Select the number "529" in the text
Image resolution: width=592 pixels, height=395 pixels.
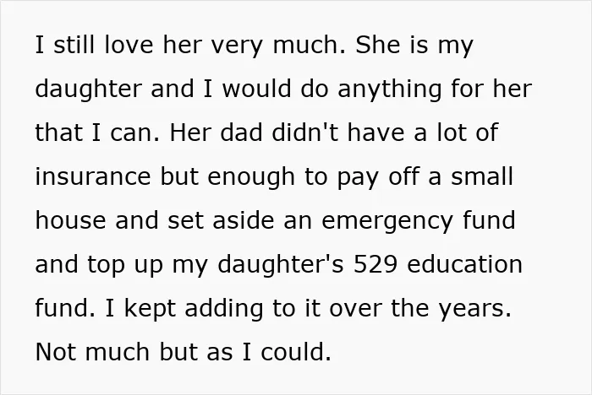tap(375, 264)
